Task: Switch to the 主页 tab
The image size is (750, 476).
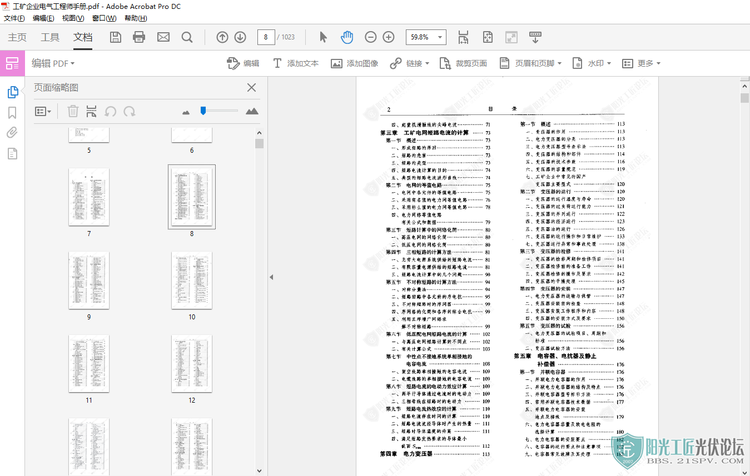Action: tap(17, 37)
